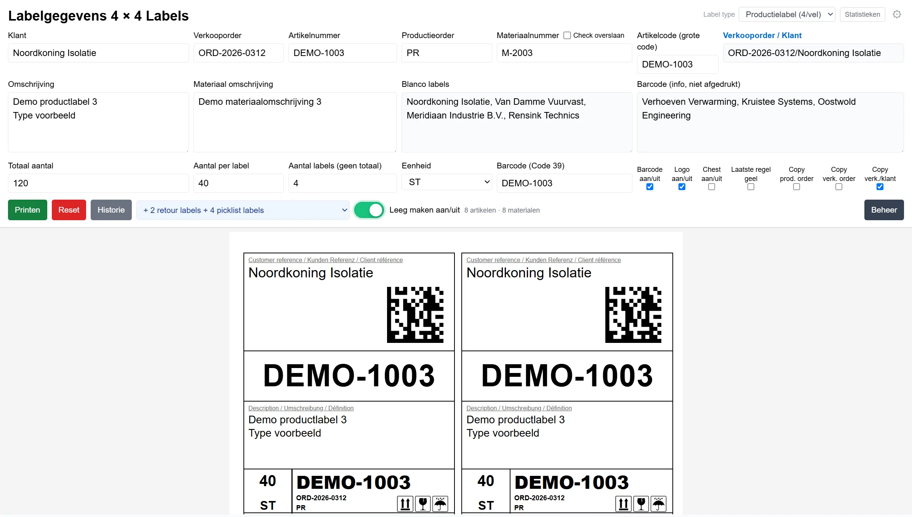Screen dimensions: 912x517
Task: Click quantity 40 on right label
Action: [486, 481]
